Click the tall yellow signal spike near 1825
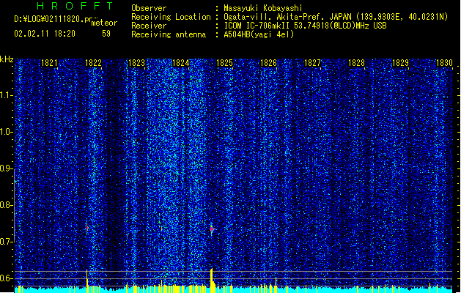Image resolution: width=461 pixels, height=293 pixels. pyautogui.click(x=212, y=280)
